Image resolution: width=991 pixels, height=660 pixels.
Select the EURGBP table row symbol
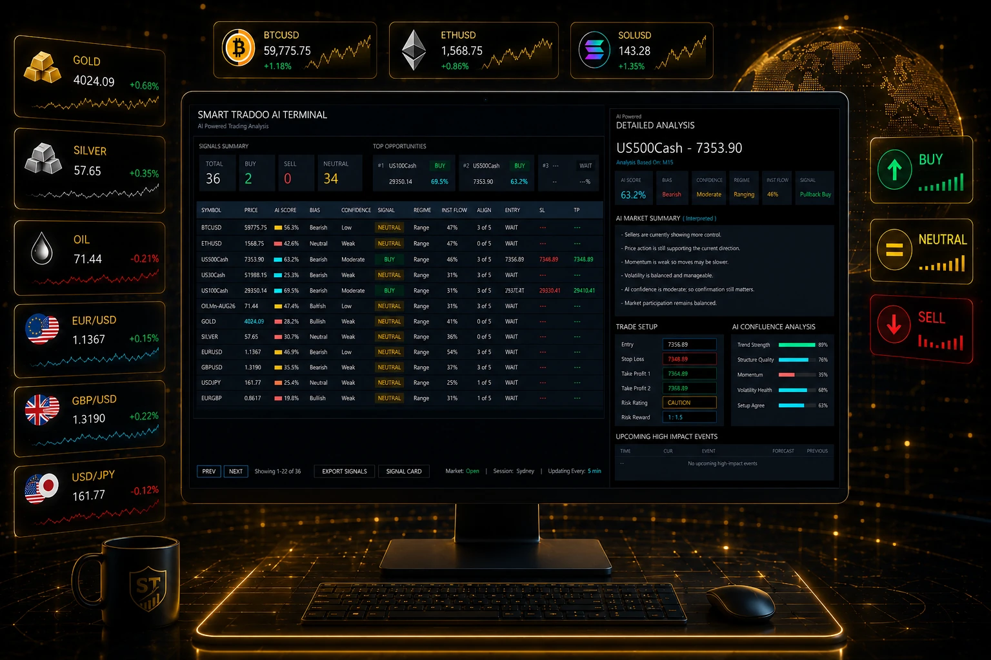point(211,398)
